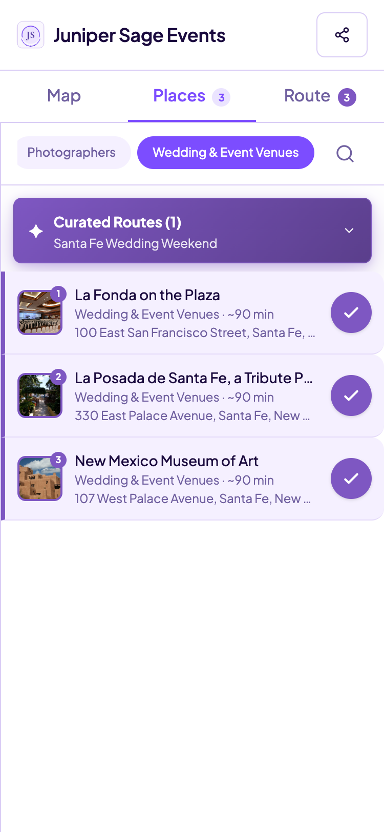Viewport: 384px width, 832px height.
Task: Click the sparkle icon in Curated Routes
Action: click(x=36, y=231)
